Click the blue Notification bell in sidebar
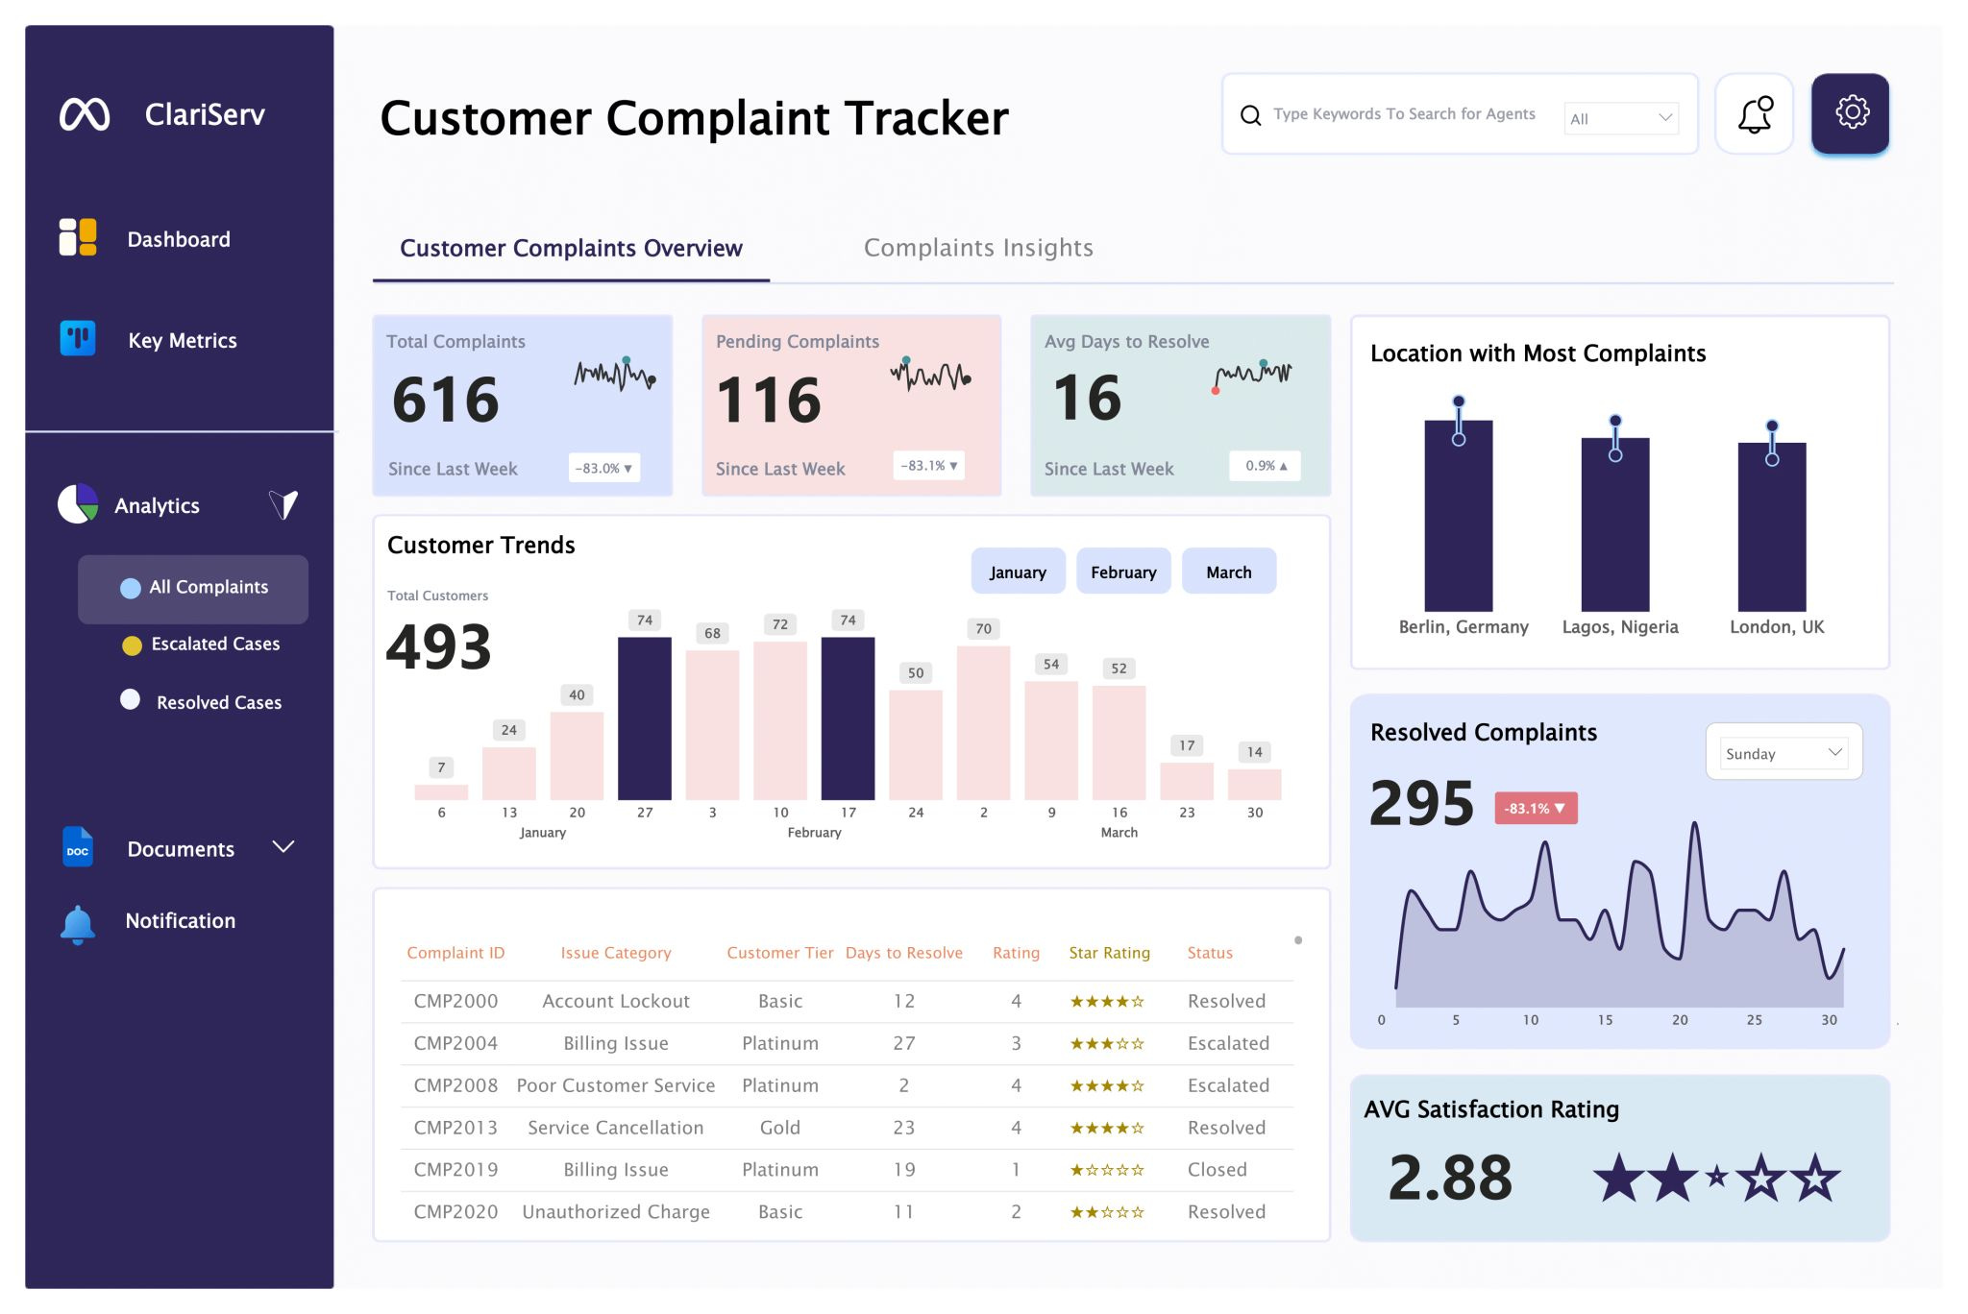This screenshot has width=1968, height=1314. (x=78, y=923)
